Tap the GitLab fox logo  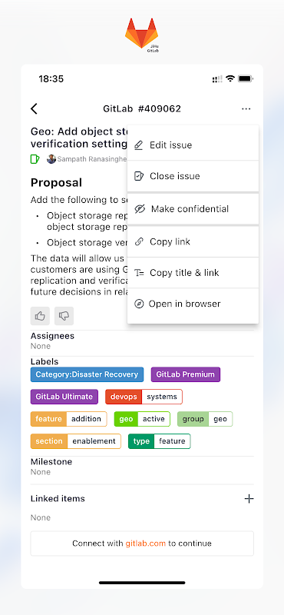click(x=142, y=35)
